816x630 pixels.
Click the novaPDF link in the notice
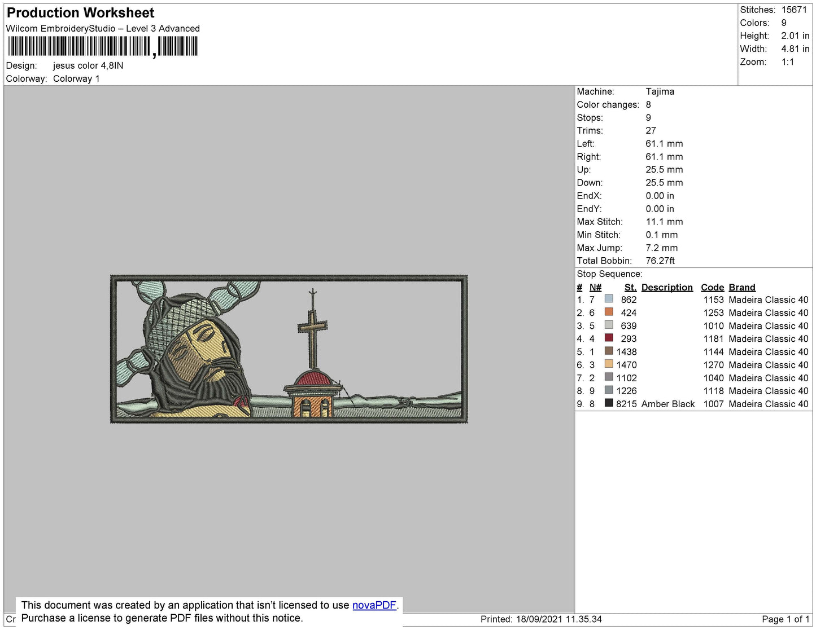374,605
